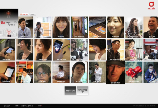Go to HOME in the footer
158x108 pixels.
17,106
